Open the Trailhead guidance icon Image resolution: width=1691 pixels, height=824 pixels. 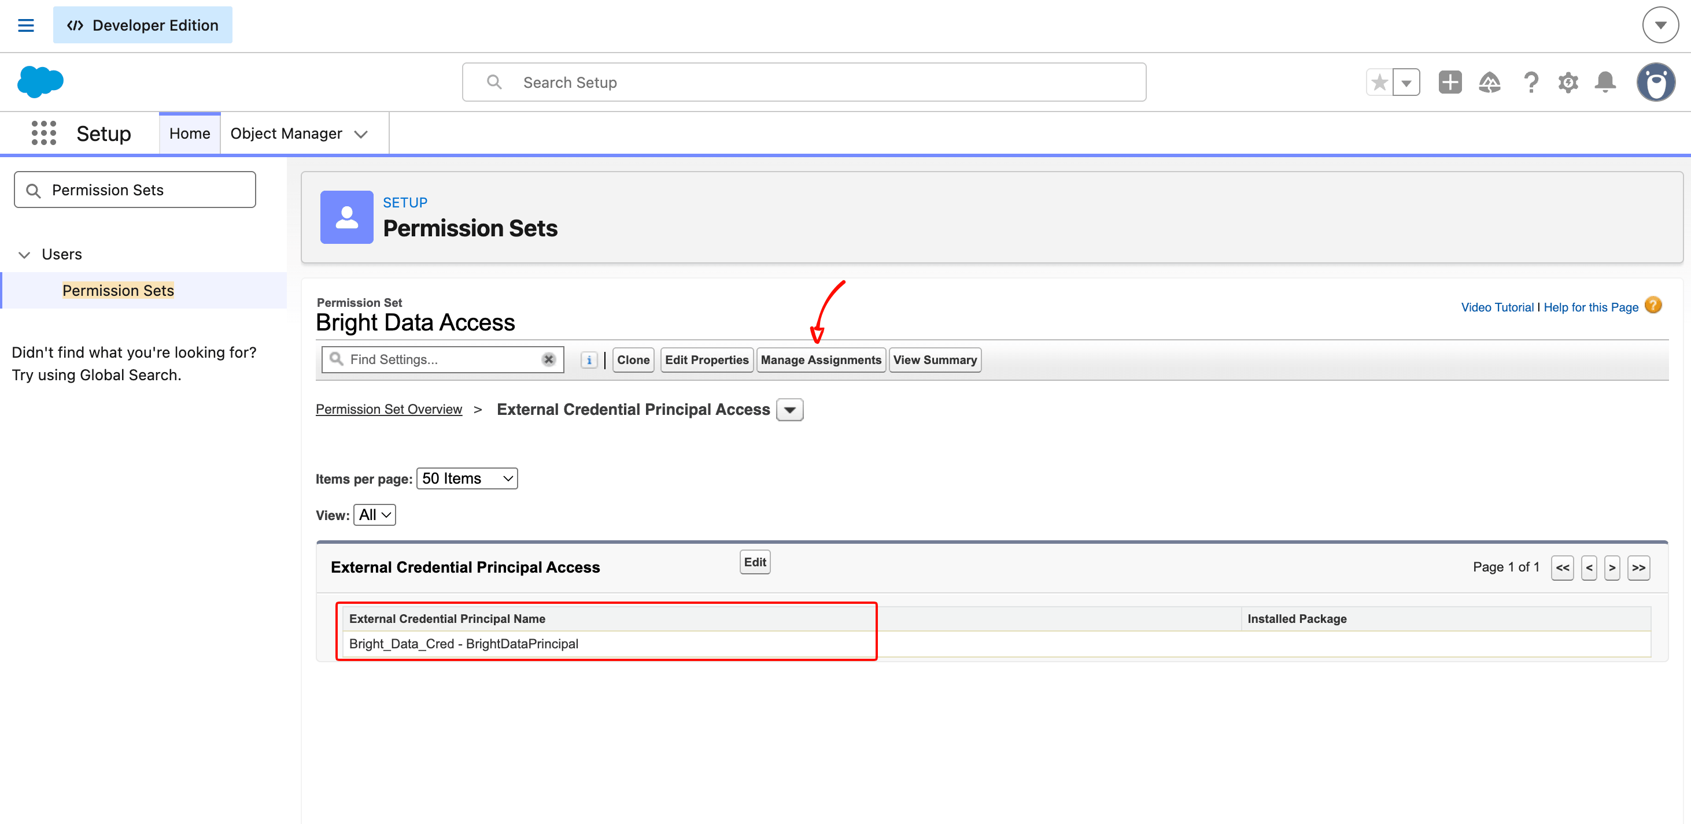(x=1490, y=83)
